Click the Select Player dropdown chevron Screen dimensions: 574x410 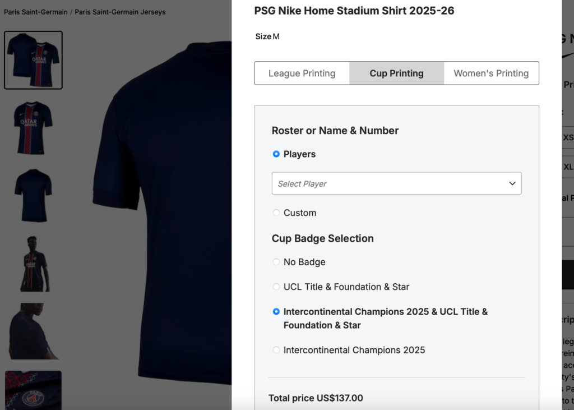(x=512, y=183)
